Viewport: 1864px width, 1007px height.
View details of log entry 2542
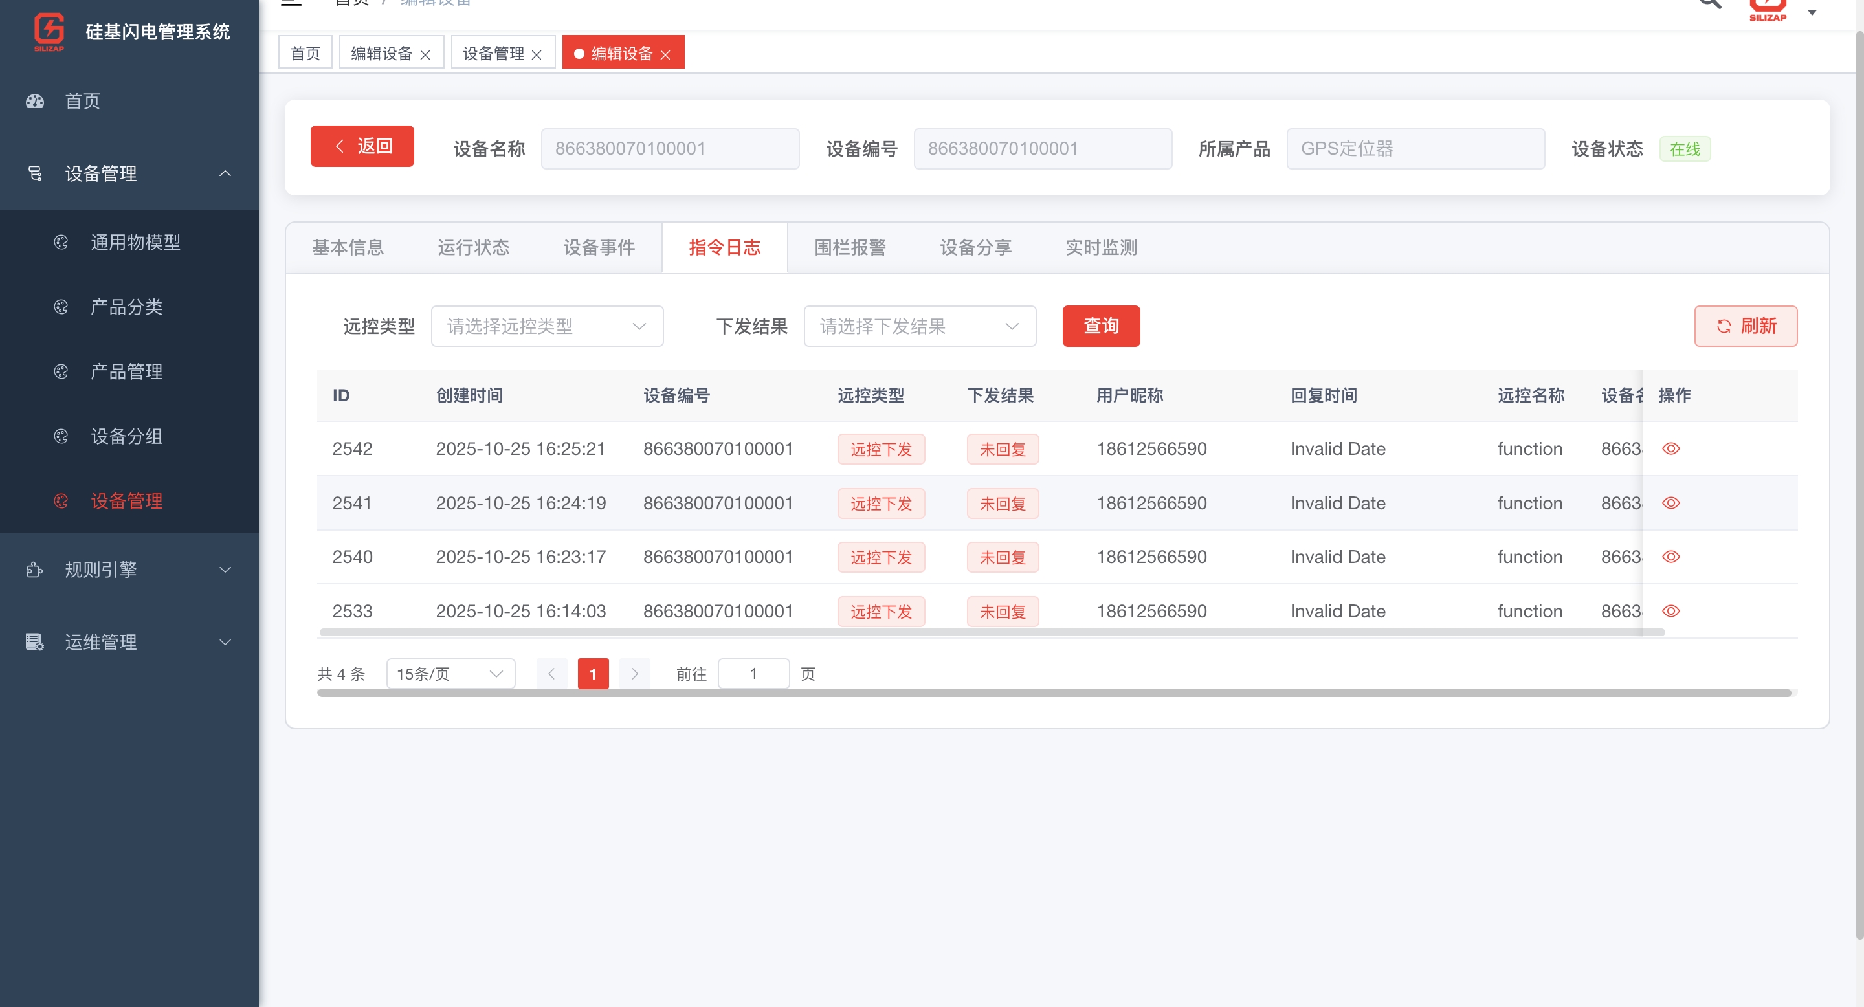coord(1670,449)
